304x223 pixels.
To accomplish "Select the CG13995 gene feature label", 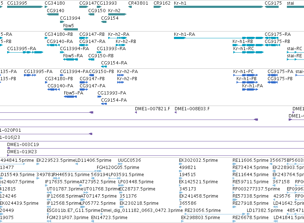I will point(17,3).
